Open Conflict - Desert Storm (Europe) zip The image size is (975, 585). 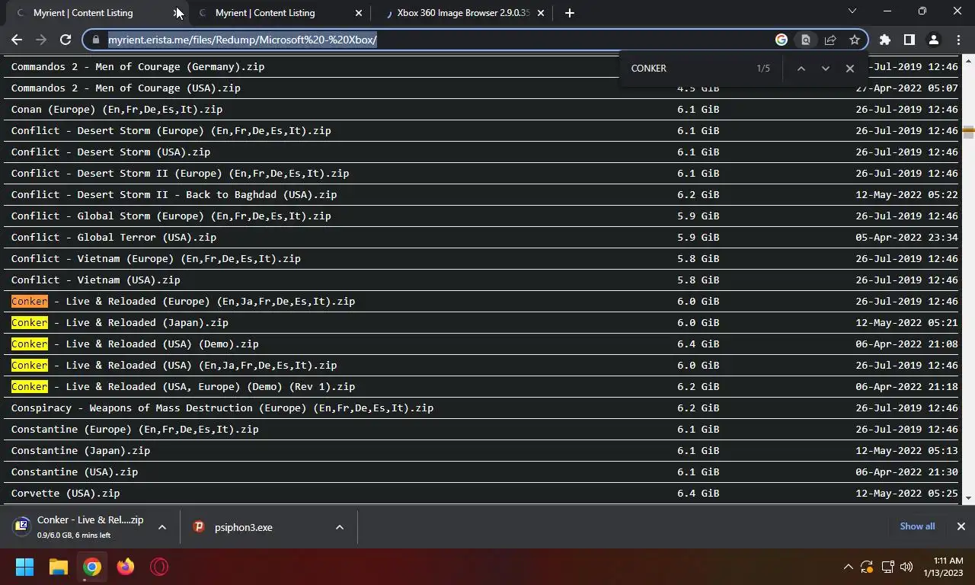[171, 130]
